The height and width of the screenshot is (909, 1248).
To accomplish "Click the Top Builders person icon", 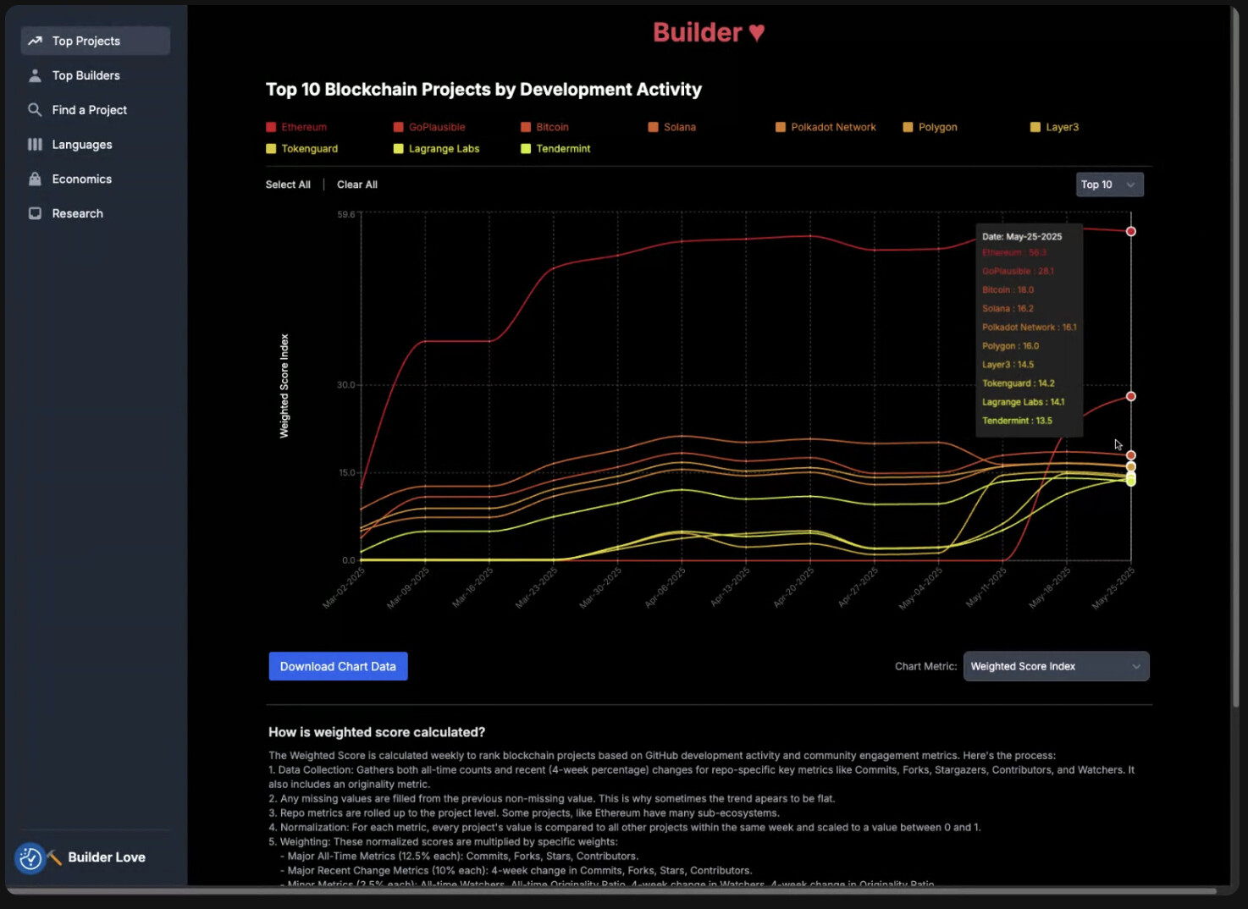I will pos(35,75).
